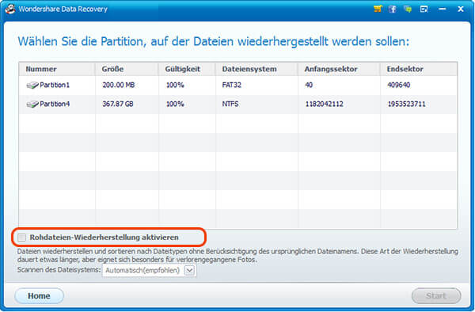Minimize the Data Recovery window
Image resolution: width=475 pixels, height=312 pixels.
[443, 9]
